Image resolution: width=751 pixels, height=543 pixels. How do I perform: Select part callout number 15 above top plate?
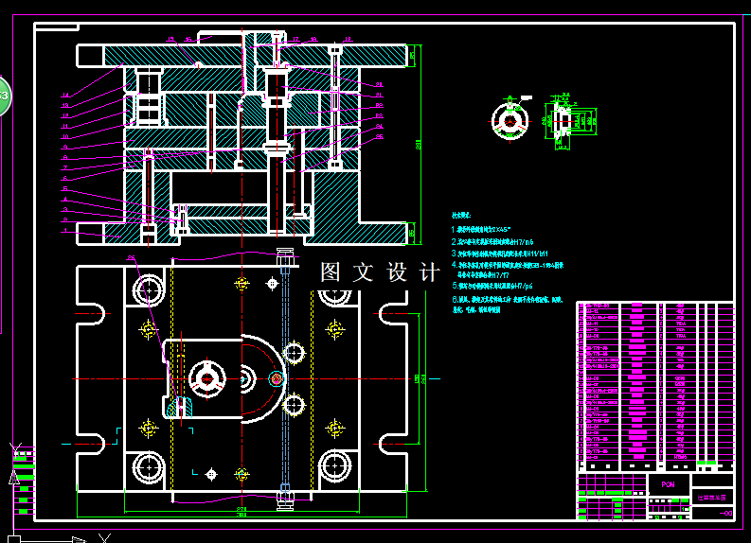coord(171,39)
